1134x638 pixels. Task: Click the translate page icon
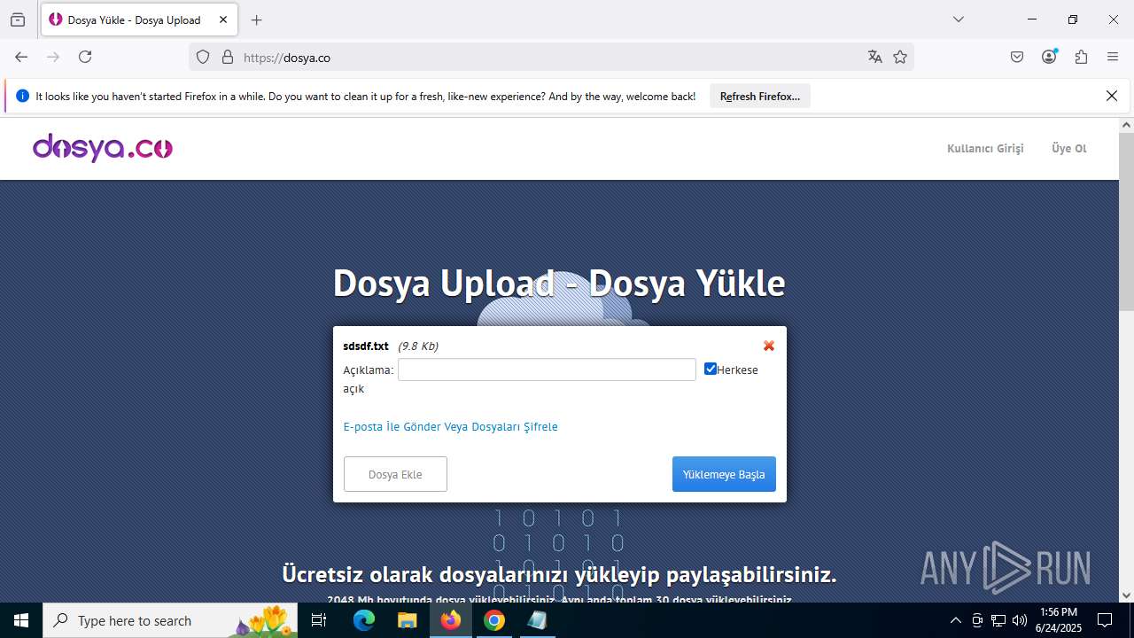(875, 57)
